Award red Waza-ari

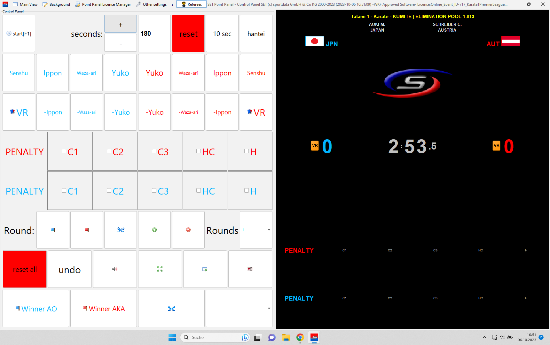188,73
